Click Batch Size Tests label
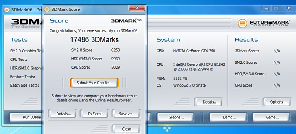 coord(25,86)
